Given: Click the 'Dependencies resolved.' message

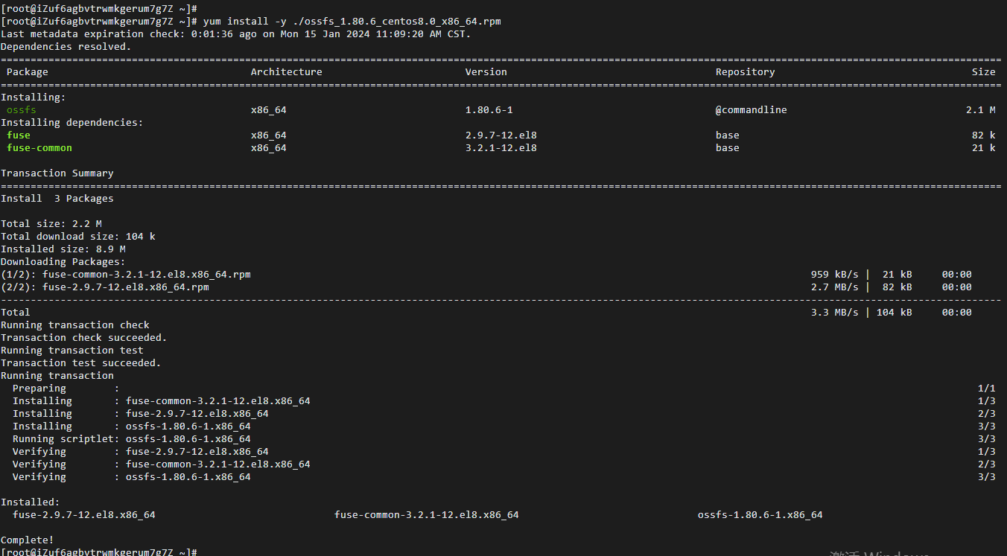Looking at the screenshot, I should tap(66, 46).
